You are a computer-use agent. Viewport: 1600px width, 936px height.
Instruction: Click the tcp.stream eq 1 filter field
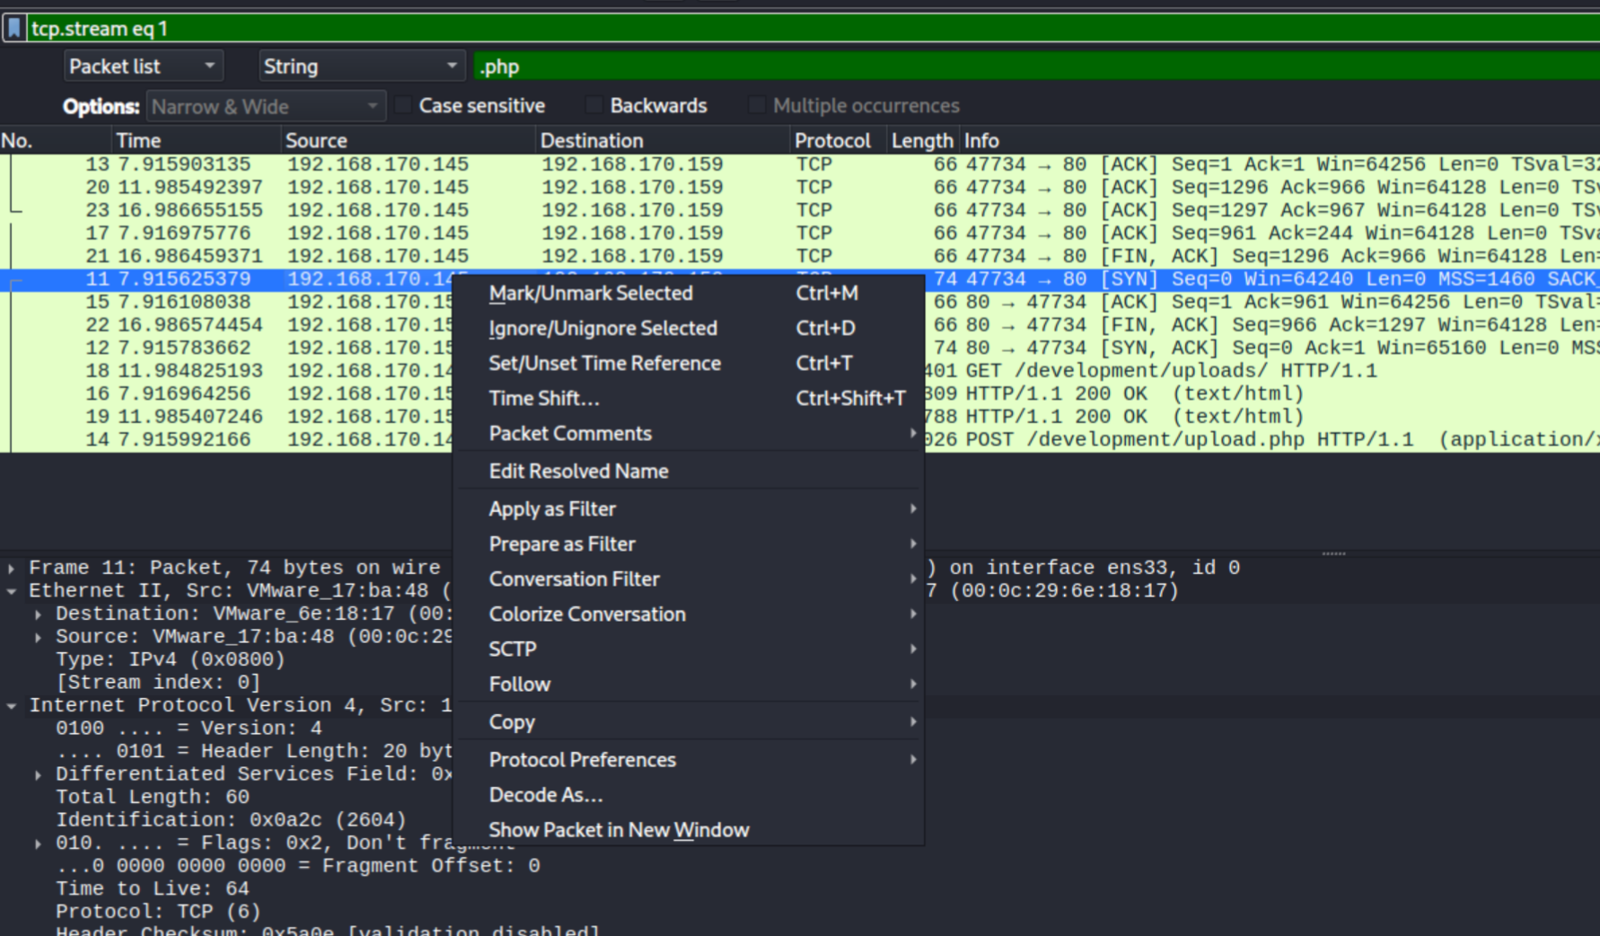813,29
